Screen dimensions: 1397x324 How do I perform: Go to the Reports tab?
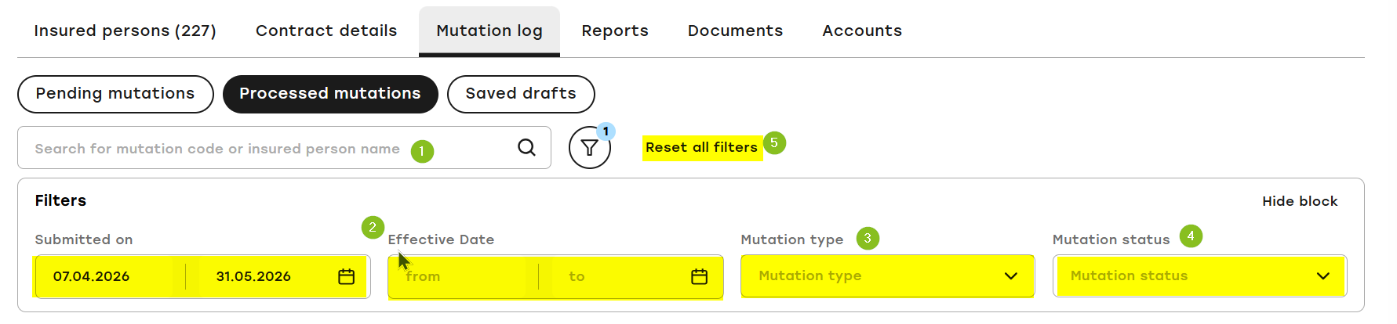[615, 31]
